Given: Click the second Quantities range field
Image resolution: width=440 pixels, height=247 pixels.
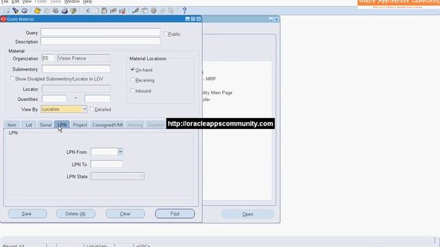Looking at the screenshot, I should [98, 99].
